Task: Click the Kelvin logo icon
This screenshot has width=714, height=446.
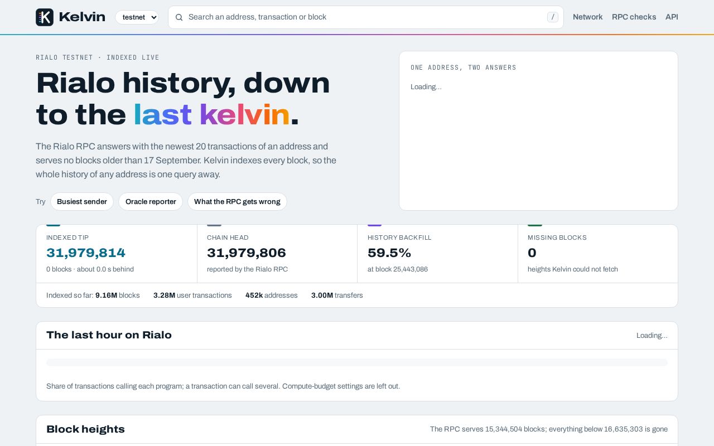Action: (x=45, y=17)
